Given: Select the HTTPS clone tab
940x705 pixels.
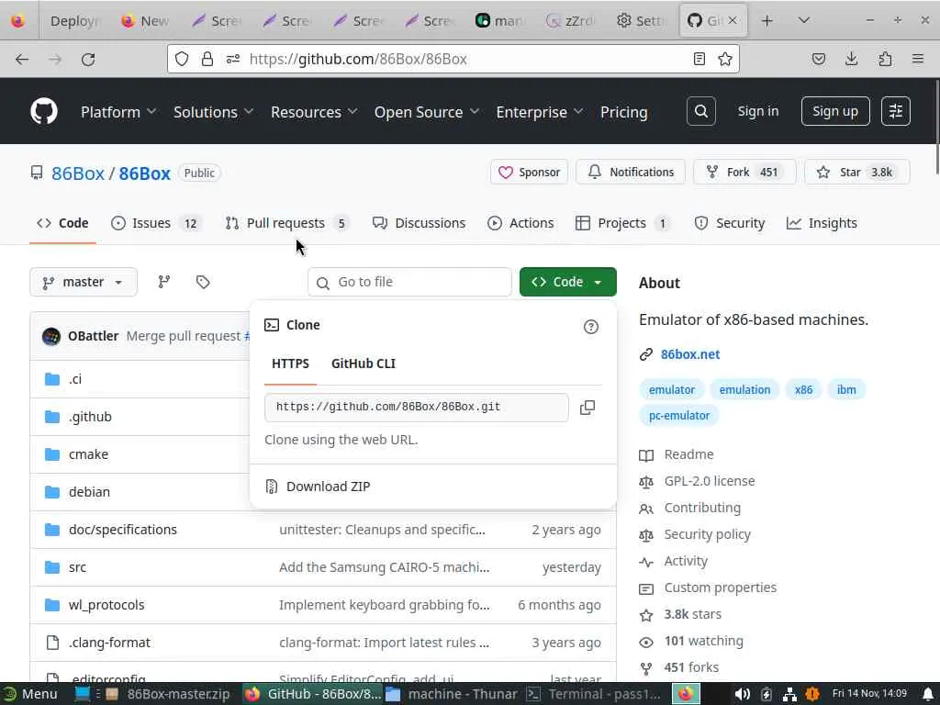Looking at the screenshot, I should (290, 364).
